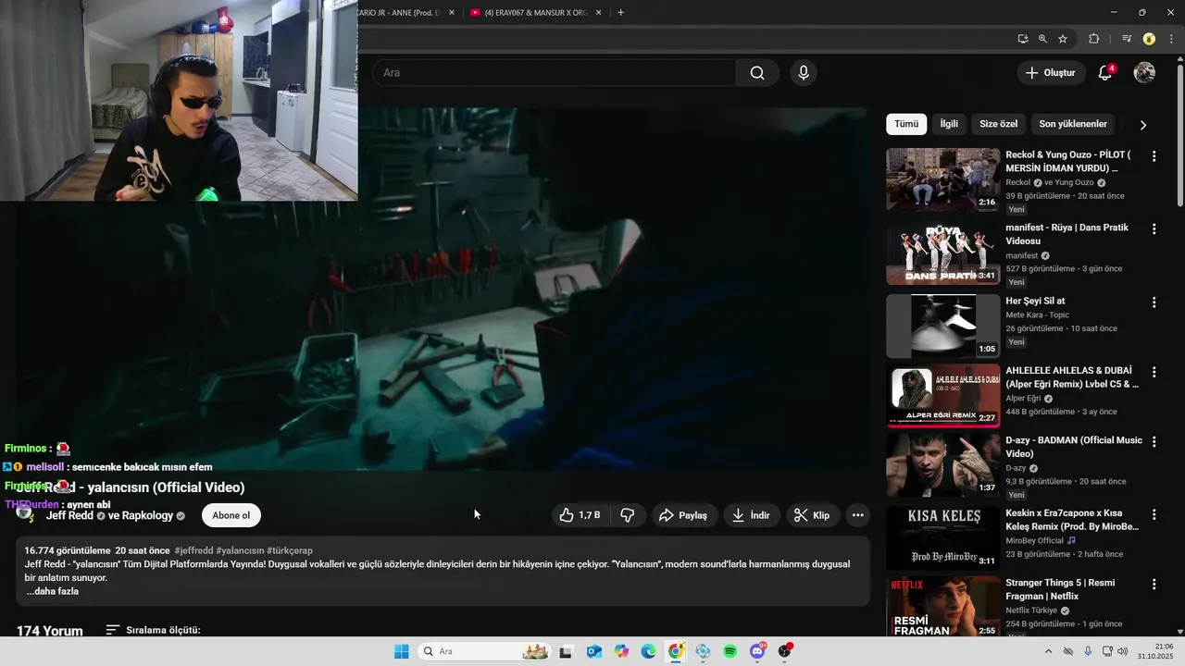Show hidden system tray icons
Screen dimensions: 1185x666
[1048, 651]
